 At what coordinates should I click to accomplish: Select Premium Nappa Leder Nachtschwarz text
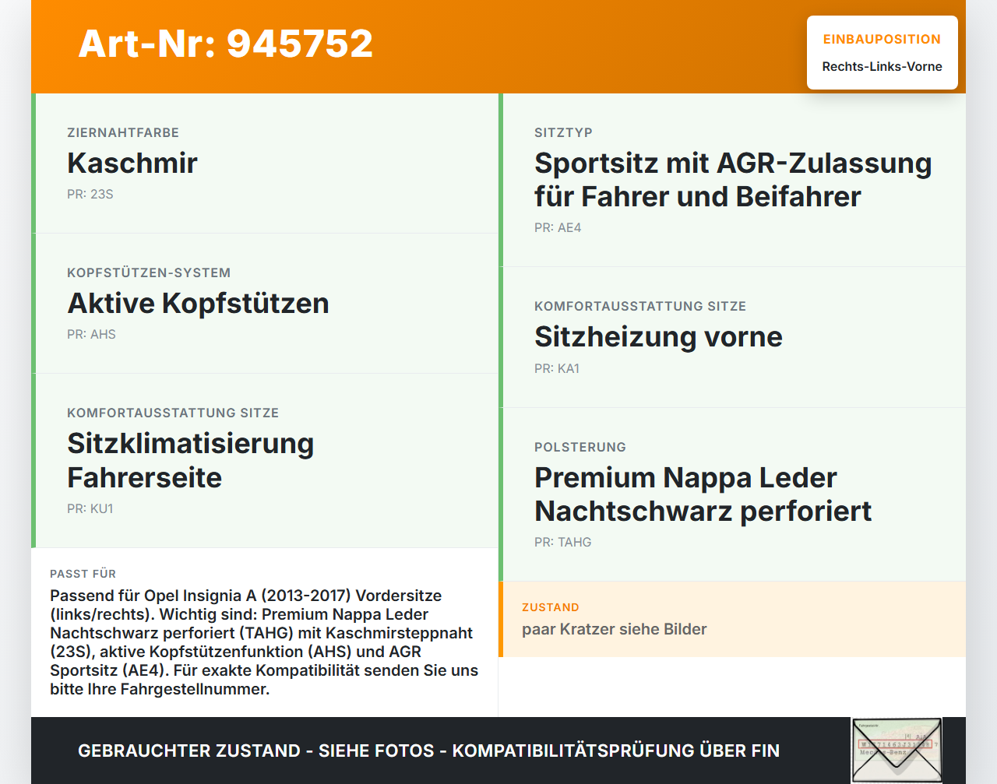[703, 494]
